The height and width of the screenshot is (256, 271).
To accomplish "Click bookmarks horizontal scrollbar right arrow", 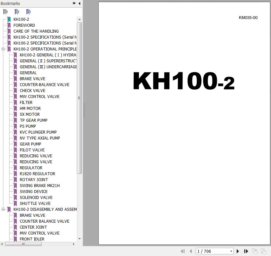I will (74, 244).
